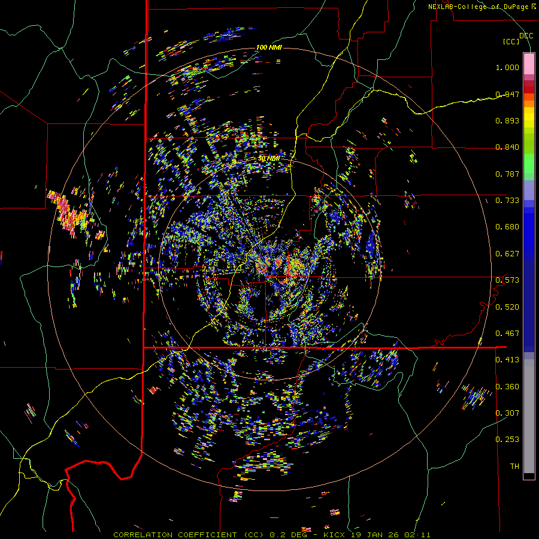Click the TH threshold label in legend

(514, 467)
